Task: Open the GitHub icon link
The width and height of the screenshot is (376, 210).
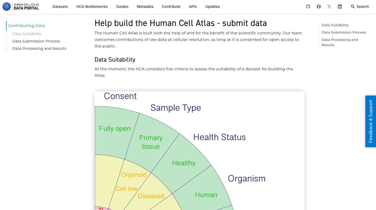Action: [x=308, y=7]
